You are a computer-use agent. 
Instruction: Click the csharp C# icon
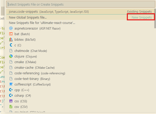coord(11,95)
